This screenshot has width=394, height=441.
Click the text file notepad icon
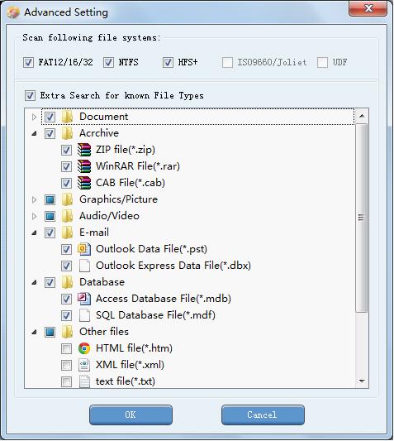click(84, 381)
